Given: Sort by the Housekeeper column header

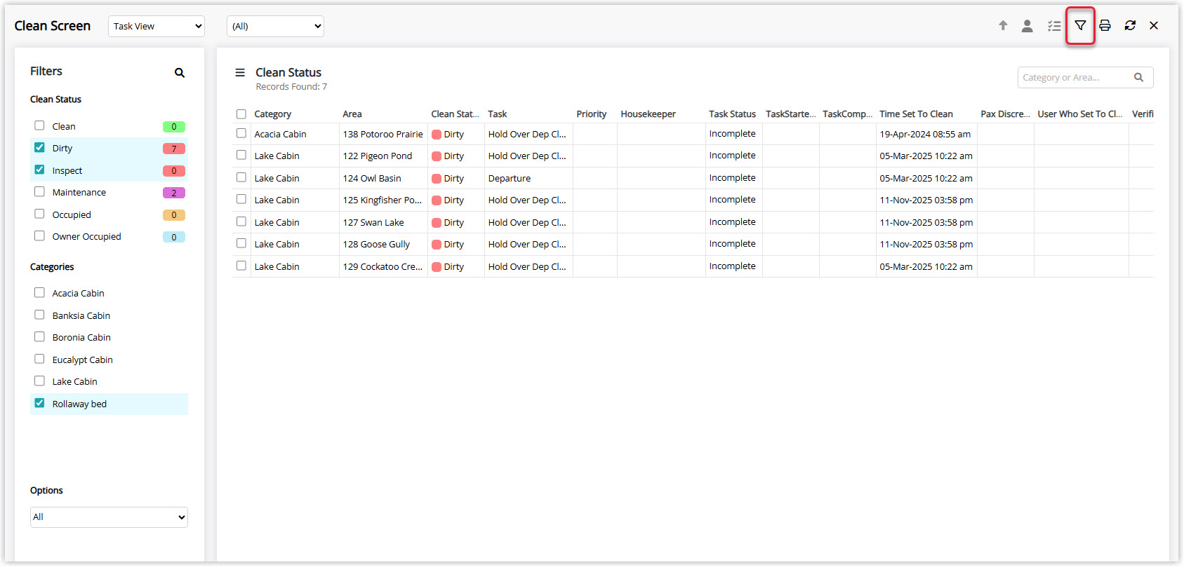Looking at the screenshot, I should point(648,114).
